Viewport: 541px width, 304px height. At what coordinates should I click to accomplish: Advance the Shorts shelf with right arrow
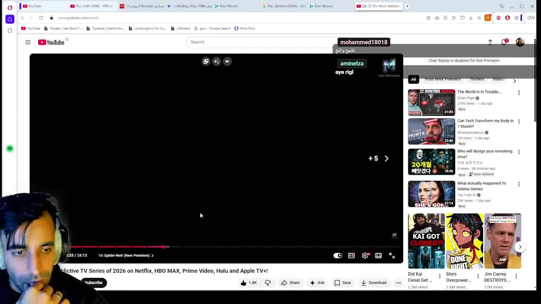[520, 247]
